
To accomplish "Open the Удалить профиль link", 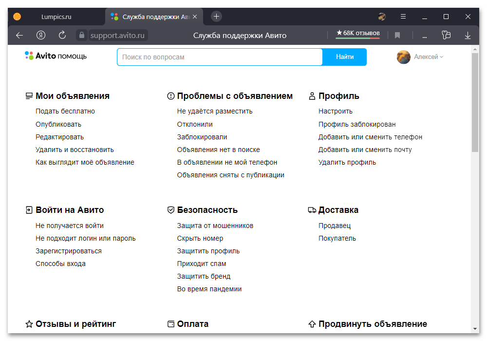I will pos(347,162).
